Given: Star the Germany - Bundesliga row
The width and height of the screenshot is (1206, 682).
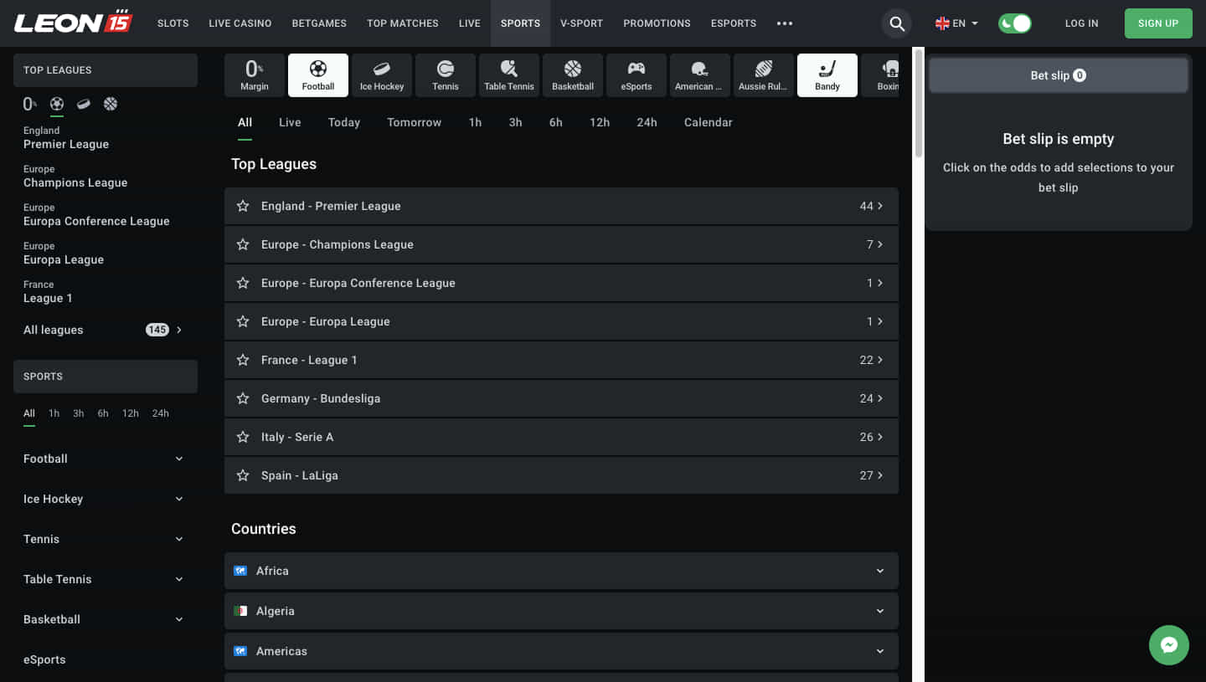Looking at the screenshot, I should (243, 398).
